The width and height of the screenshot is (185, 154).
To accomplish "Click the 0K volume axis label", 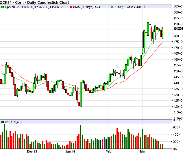I will 175,149.
